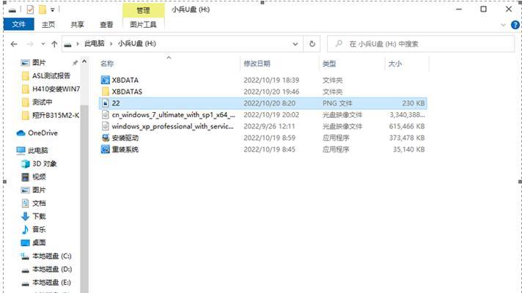The image size is (522, 293).
Task: Open pinned 图片 in quick access
Action: coord(39,62)
